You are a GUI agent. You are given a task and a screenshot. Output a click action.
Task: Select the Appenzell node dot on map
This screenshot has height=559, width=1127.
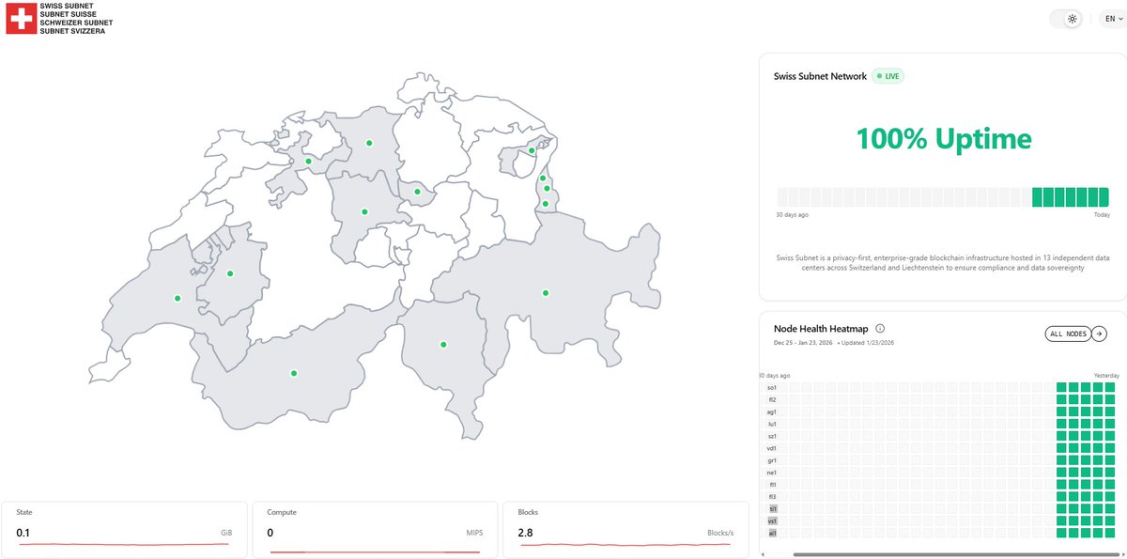[x=532, y=150]
